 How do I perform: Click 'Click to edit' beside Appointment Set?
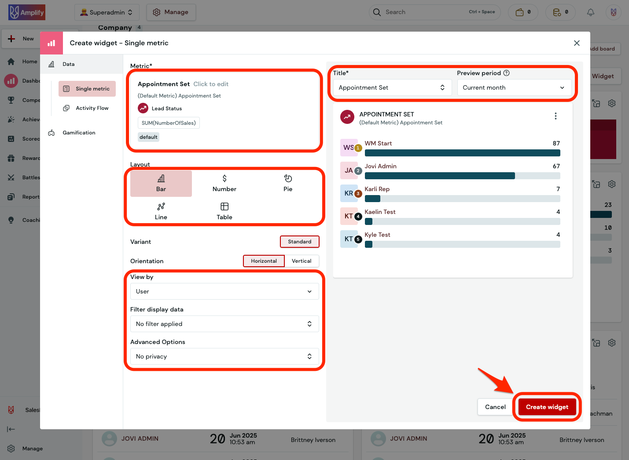(211, 83)
